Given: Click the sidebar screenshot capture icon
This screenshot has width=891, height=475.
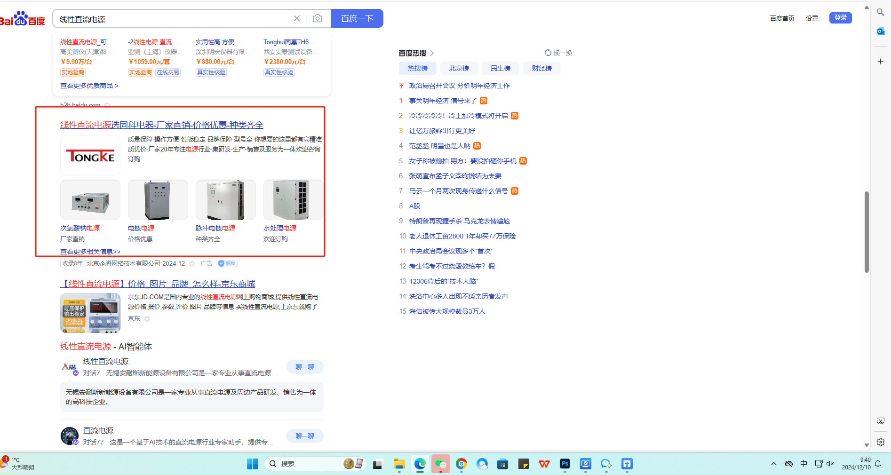Looking at the screenshot, I should click(881, 421).
